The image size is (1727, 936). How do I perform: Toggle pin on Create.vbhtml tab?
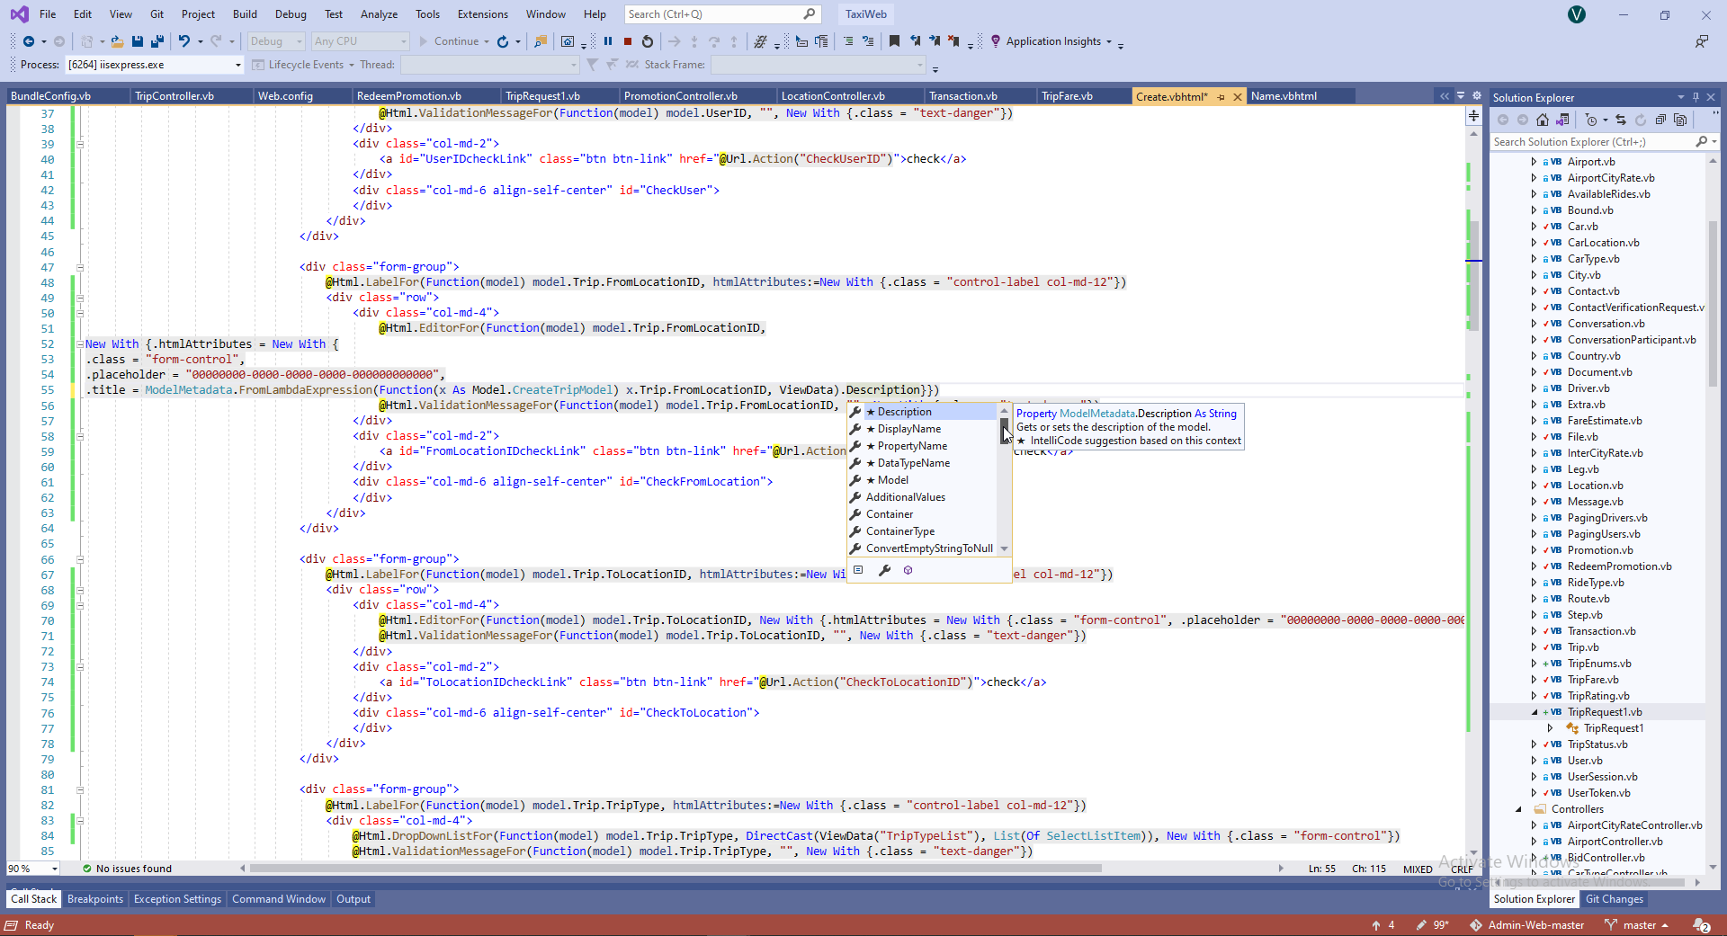click(1221, 96)
